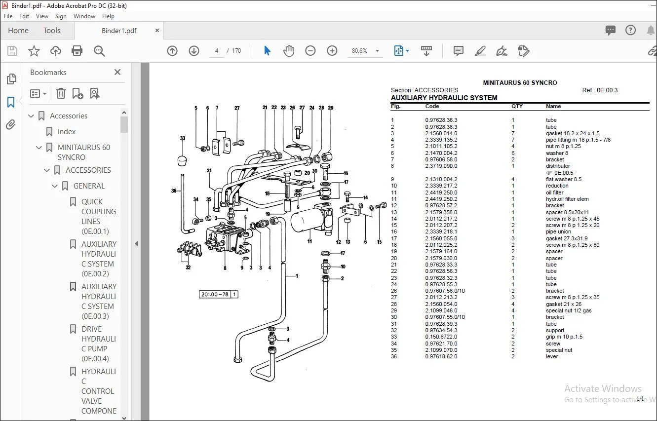Open the stamp tool in toolbar

click(x=524, y=51)
